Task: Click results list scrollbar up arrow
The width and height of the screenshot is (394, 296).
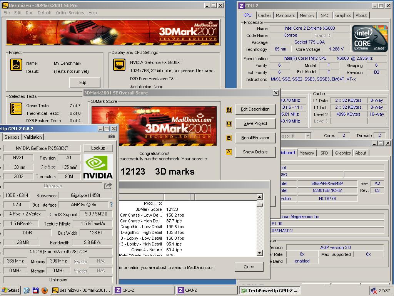Action: pos(260,197)
